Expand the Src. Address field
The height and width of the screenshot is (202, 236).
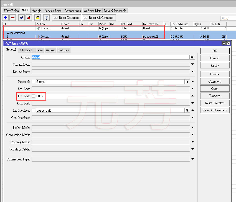(193, 64)
